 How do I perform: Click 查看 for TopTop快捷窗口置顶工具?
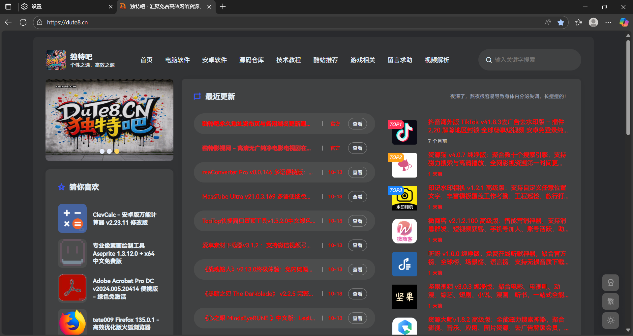pos(357,221)
